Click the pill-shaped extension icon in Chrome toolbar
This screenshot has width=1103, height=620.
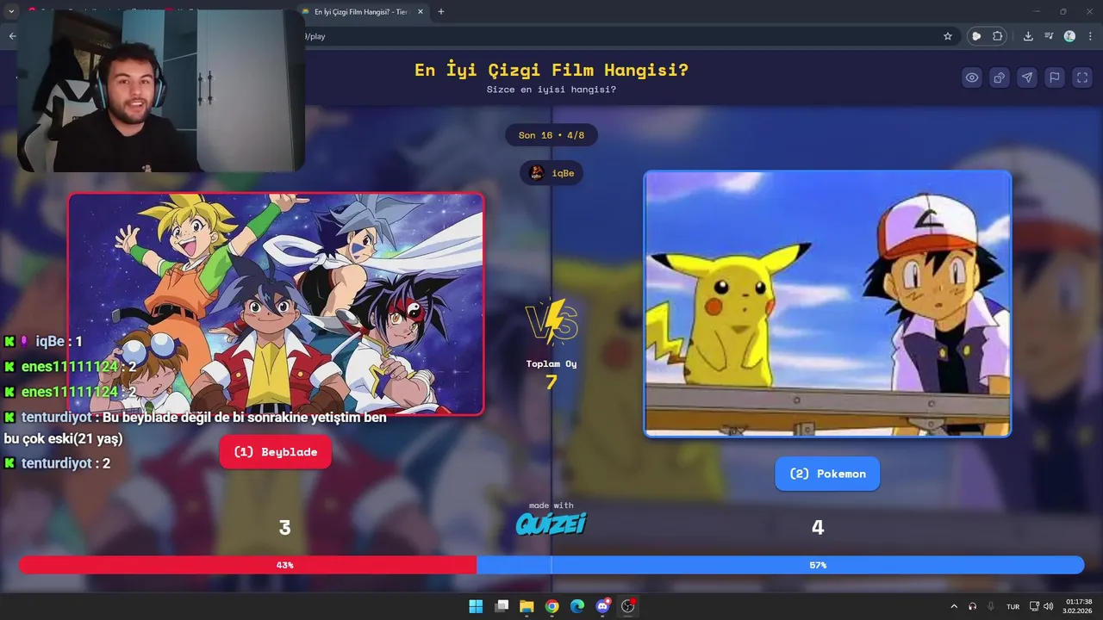point(976,36)
